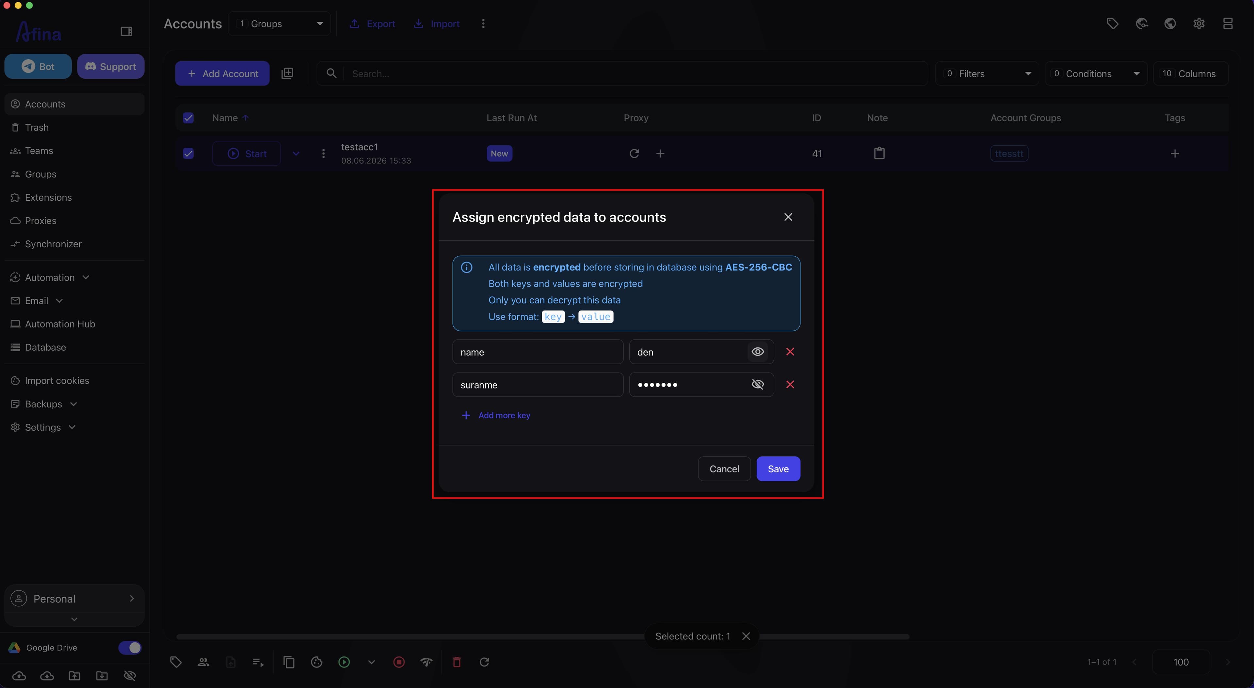Click the 'name' key input field

click(538, 352)
